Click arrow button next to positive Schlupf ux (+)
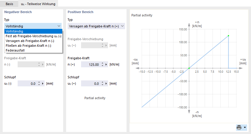Image resolution: width=251 pixels, height=134 pixels. tap(107, 84)
